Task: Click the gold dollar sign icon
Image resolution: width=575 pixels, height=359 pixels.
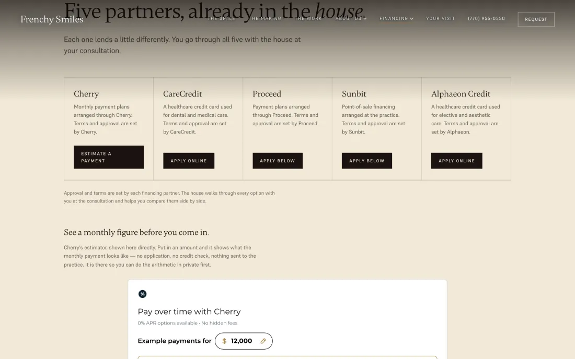Action: (224, 341)
